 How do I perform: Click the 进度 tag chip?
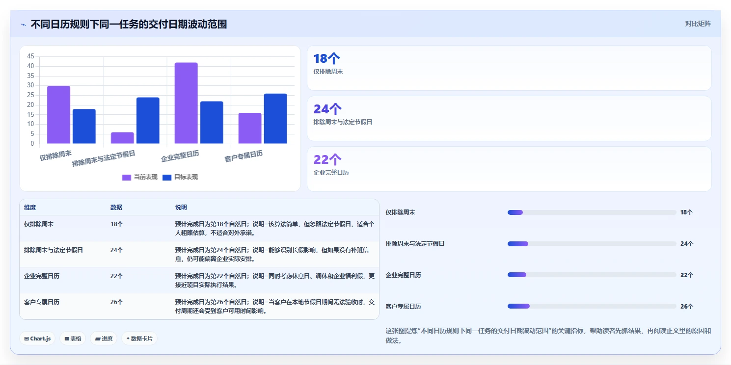[104, 339]
